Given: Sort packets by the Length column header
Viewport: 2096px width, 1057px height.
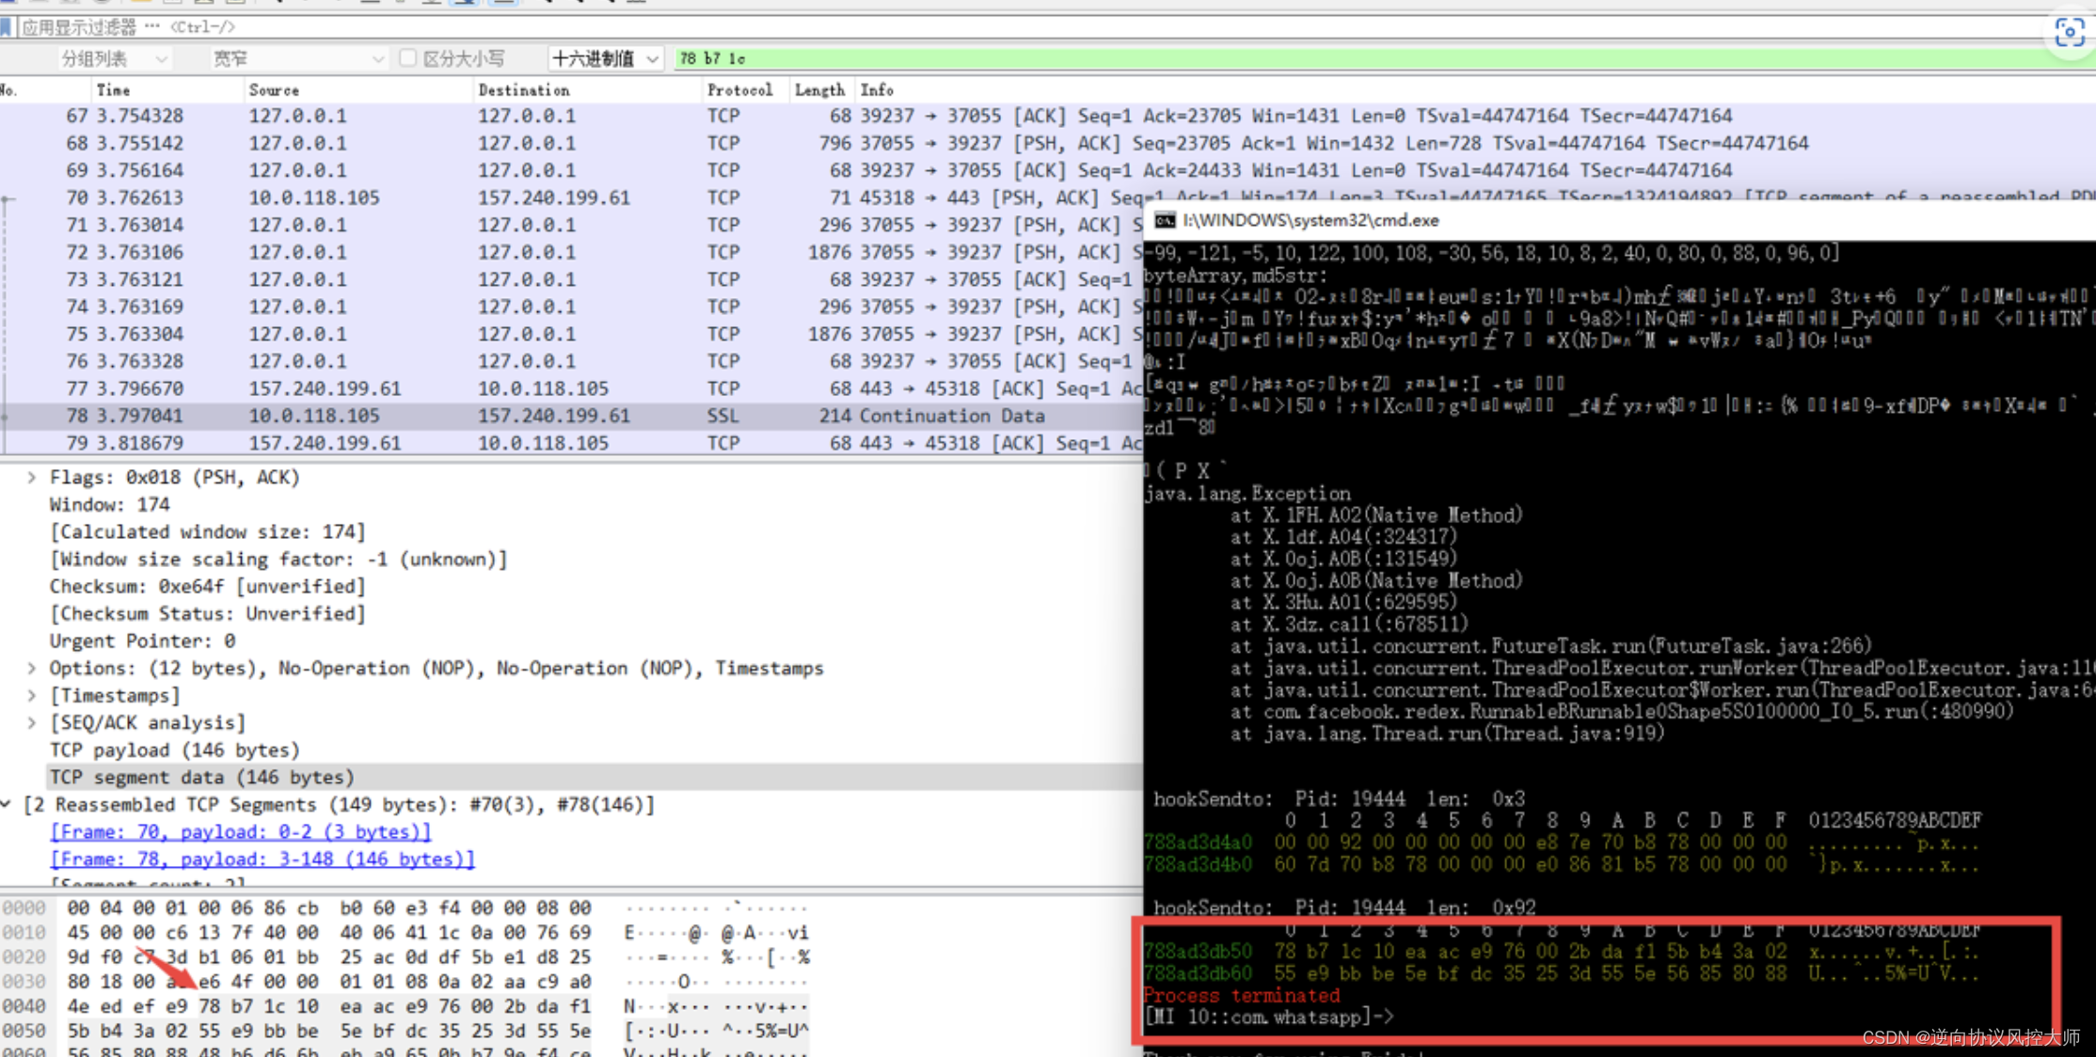Looking at the screenshot, I should 819,90.
